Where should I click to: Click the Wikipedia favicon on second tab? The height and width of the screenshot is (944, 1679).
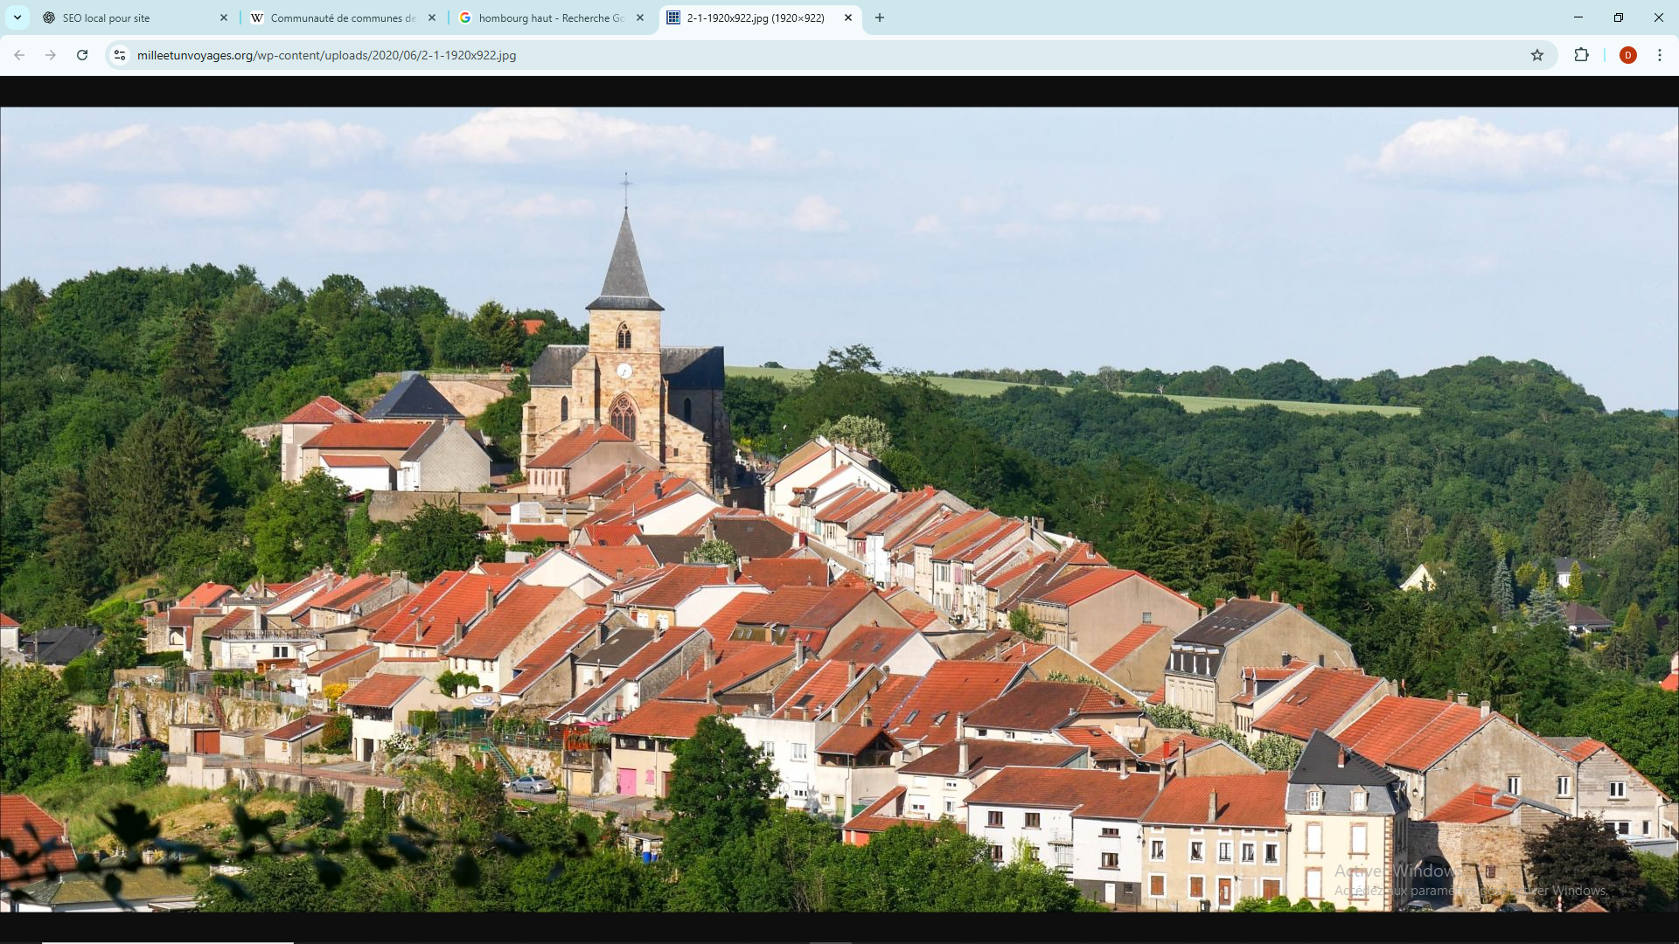pyautogui.click(x=257, y=17)
